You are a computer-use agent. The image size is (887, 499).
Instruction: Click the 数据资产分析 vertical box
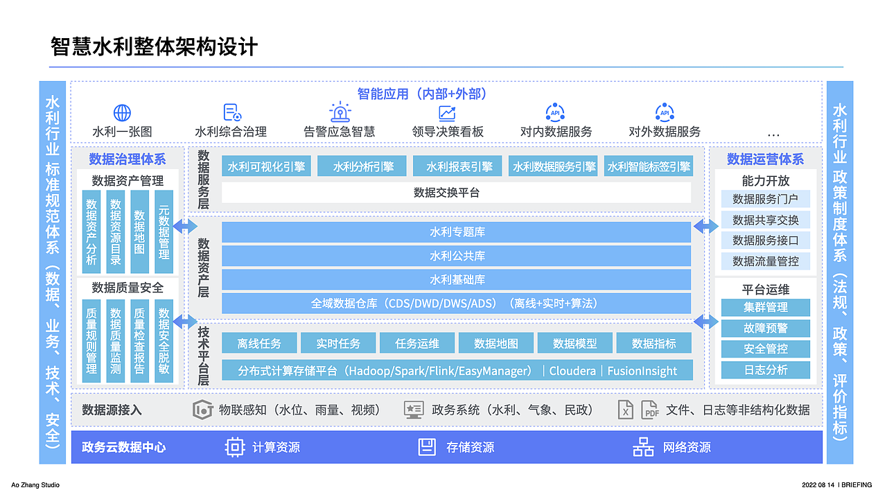click(91, 232)
